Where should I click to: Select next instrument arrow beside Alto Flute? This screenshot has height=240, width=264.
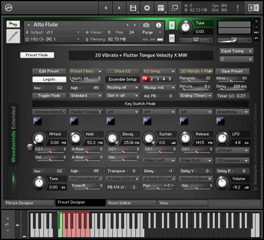[x=135, y=25]
